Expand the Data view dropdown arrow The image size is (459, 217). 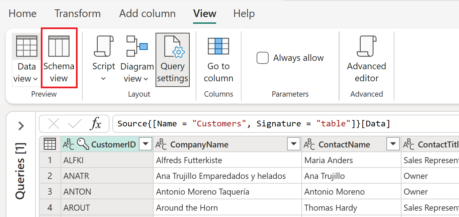pos(35,79)
